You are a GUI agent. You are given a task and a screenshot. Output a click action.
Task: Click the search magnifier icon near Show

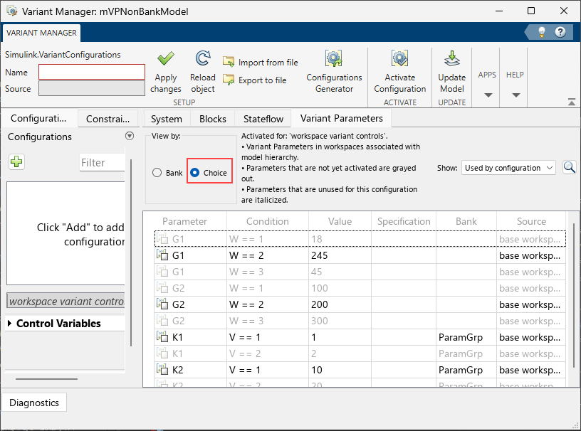[569, 168]
